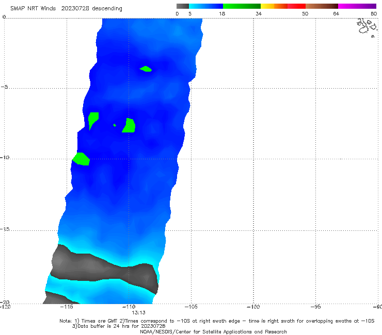Viewport: 382px width, 335px height.
Task: Click the longitude axis label '-95'
Action: pos(316,307)
